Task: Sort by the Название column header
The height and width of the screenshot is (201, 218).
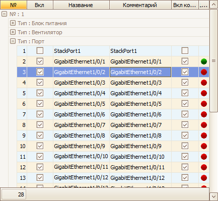Action: [81, 5]
